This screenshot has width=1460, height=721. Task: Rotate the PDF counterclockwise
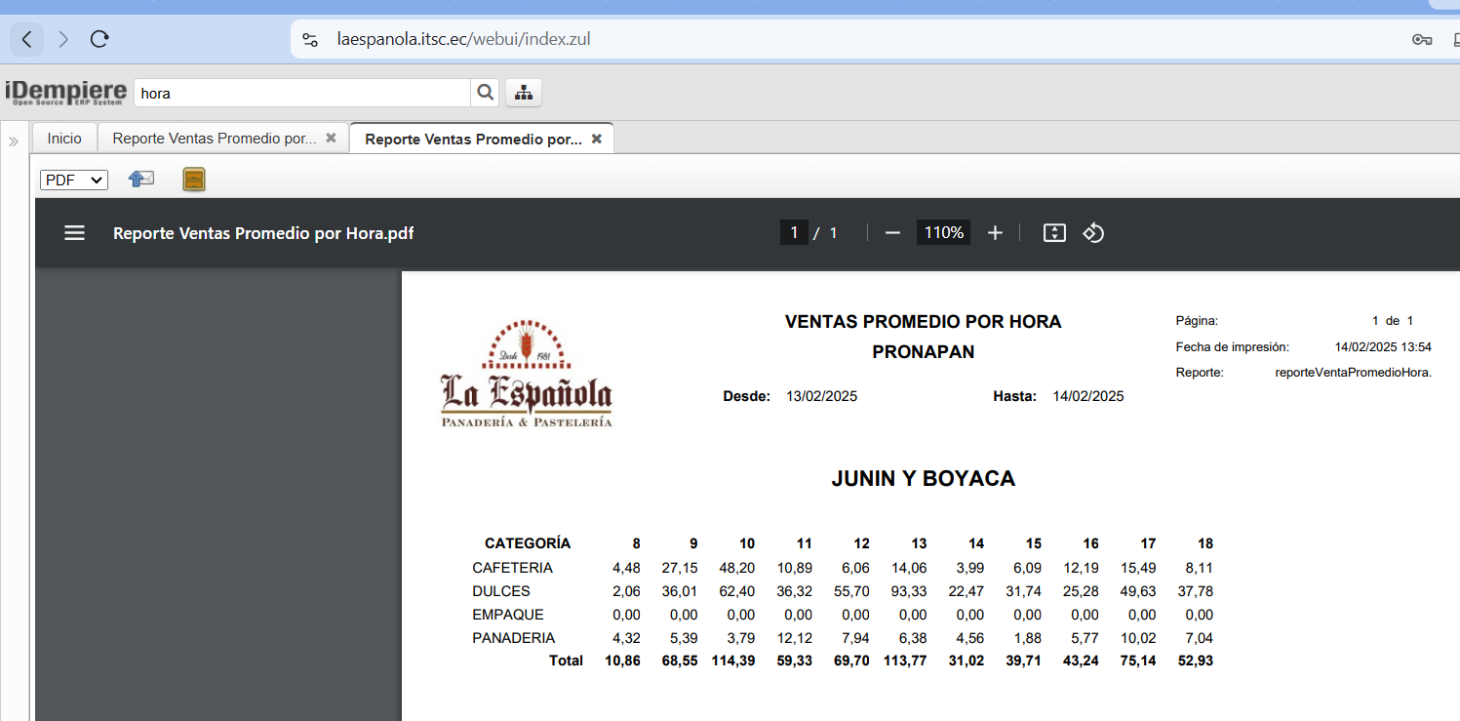1093,233
